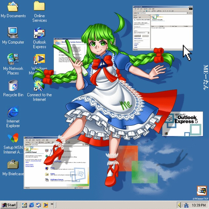Click the Folders toolbar button in Search Results

[x=154, y=11]
